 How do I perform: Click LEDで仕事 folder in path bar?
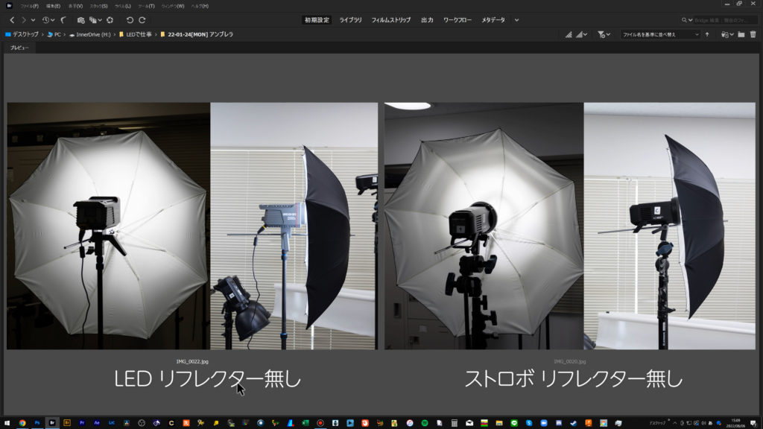point(137,34)
